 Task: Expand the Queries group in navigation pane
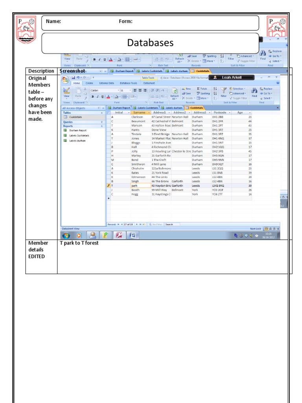tap(102, 122)
